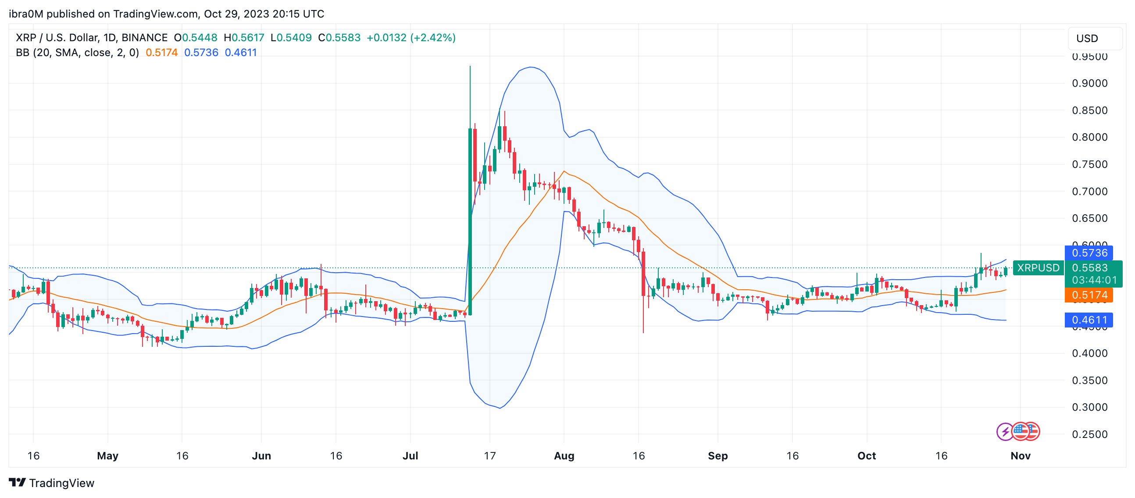Viewport: 1135px width, 498px height.
Task: Click the front US flag economic event icon
Action: tap(1021, 431)
